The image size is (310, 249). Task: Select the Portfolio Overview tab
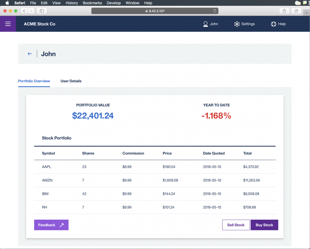[x=34, y=81]
